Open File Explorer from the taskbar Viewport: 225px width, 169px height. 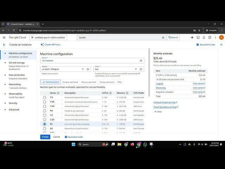click(120, 144)
